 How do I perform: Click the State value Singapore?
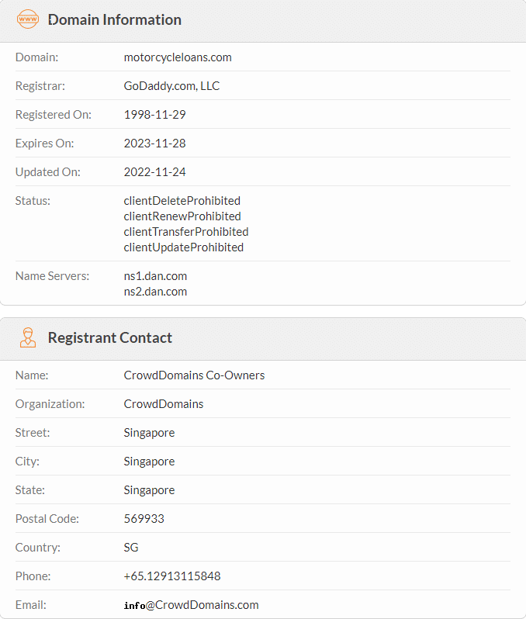[149, 490]
